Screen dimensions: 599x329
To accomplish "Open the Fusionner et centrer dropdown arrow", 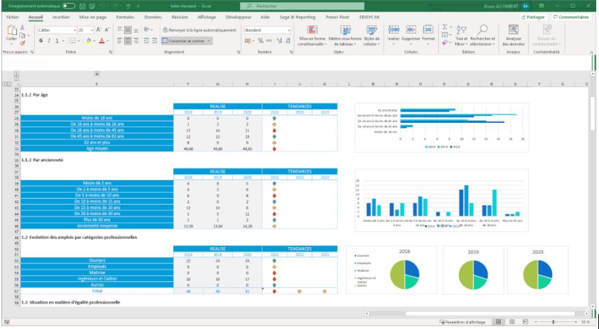I will coord(209,41).
